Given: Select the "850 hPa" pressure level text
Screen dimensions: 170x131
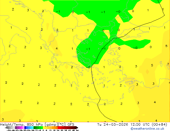Looking at the screenshot, I should (35, 125).
